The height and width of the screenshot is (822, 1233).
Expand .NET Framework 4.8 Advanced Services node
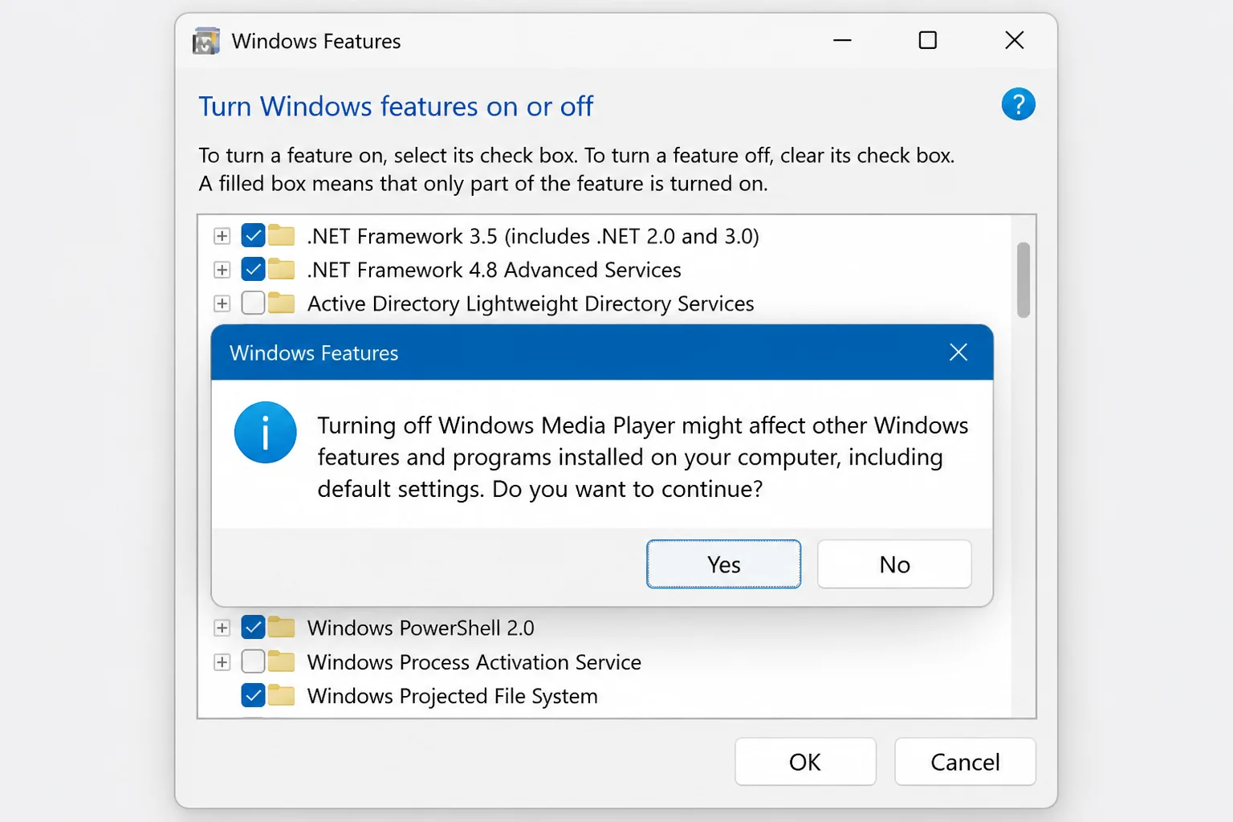tap(222, 270)
